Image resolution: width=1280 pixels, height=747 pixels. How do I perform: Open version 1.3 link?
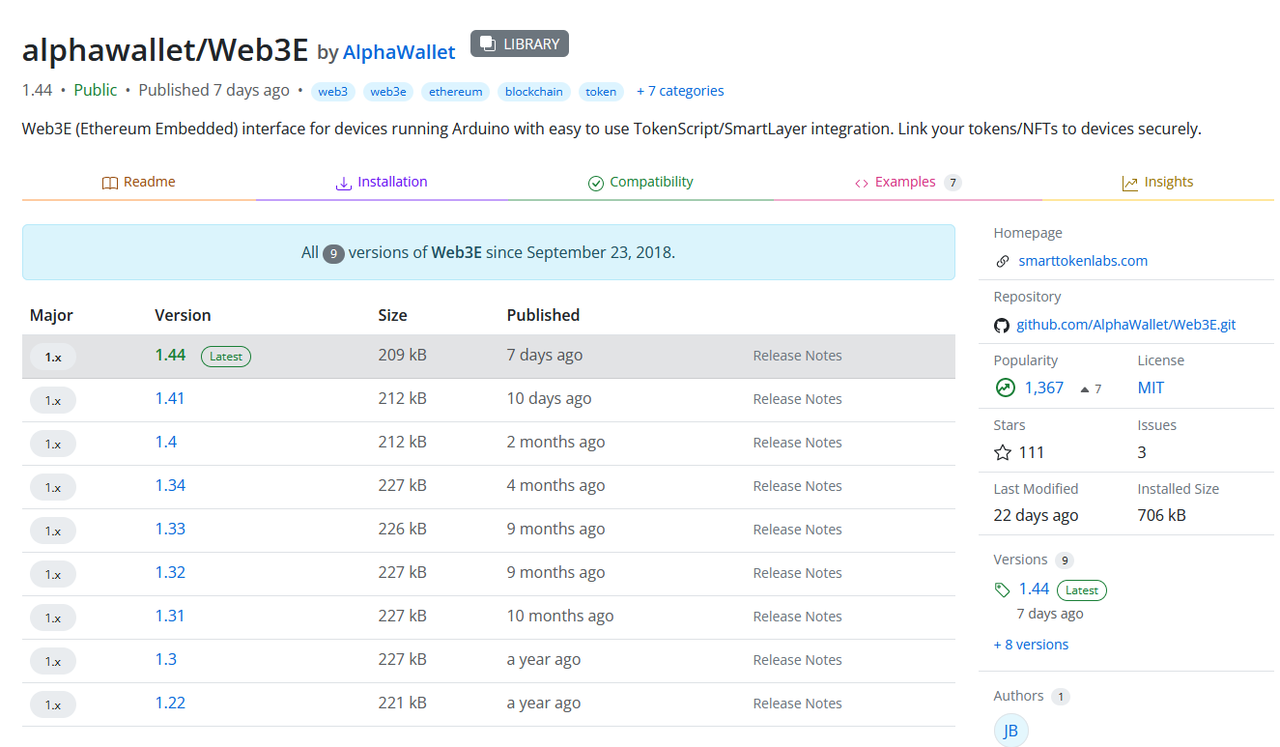pyautogui.click(x=166, y=659)
